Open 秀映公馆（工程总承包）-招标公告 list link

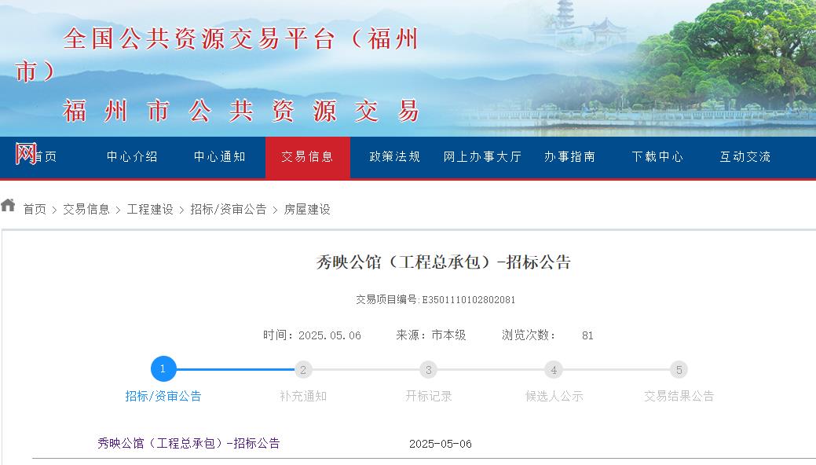point(189,444)
